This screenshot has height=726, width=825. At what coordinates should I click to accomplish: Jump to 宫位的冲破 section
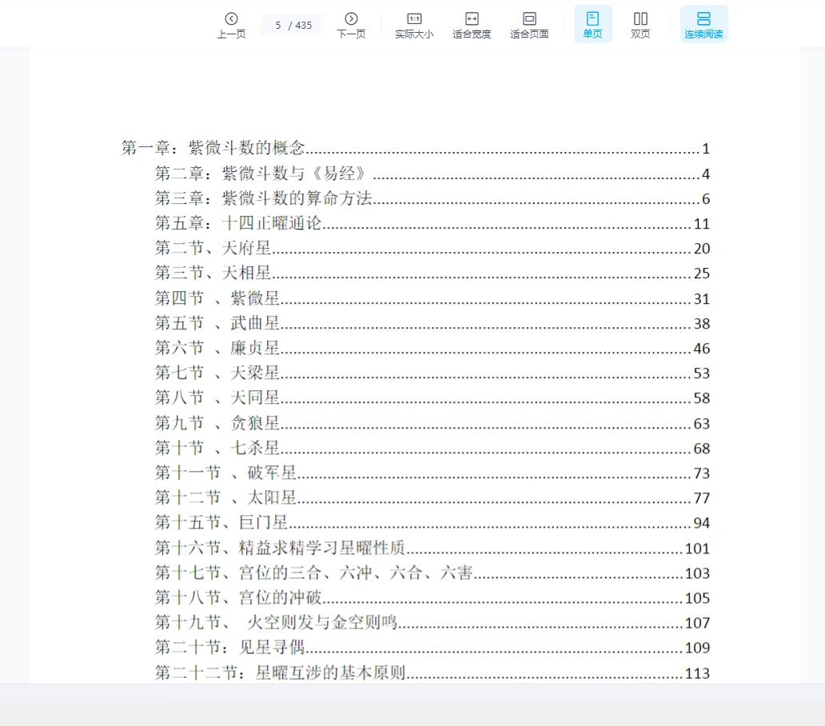click(238, 597)
